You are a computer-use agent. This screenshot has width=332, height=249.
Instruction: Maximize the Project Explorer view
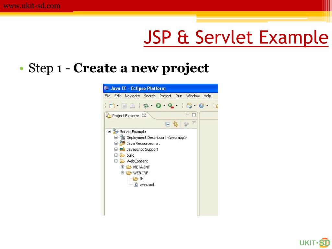point(194,114)
